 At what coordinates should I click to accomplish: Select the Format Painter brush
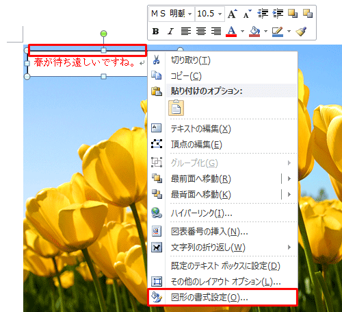tap(301, 32)
